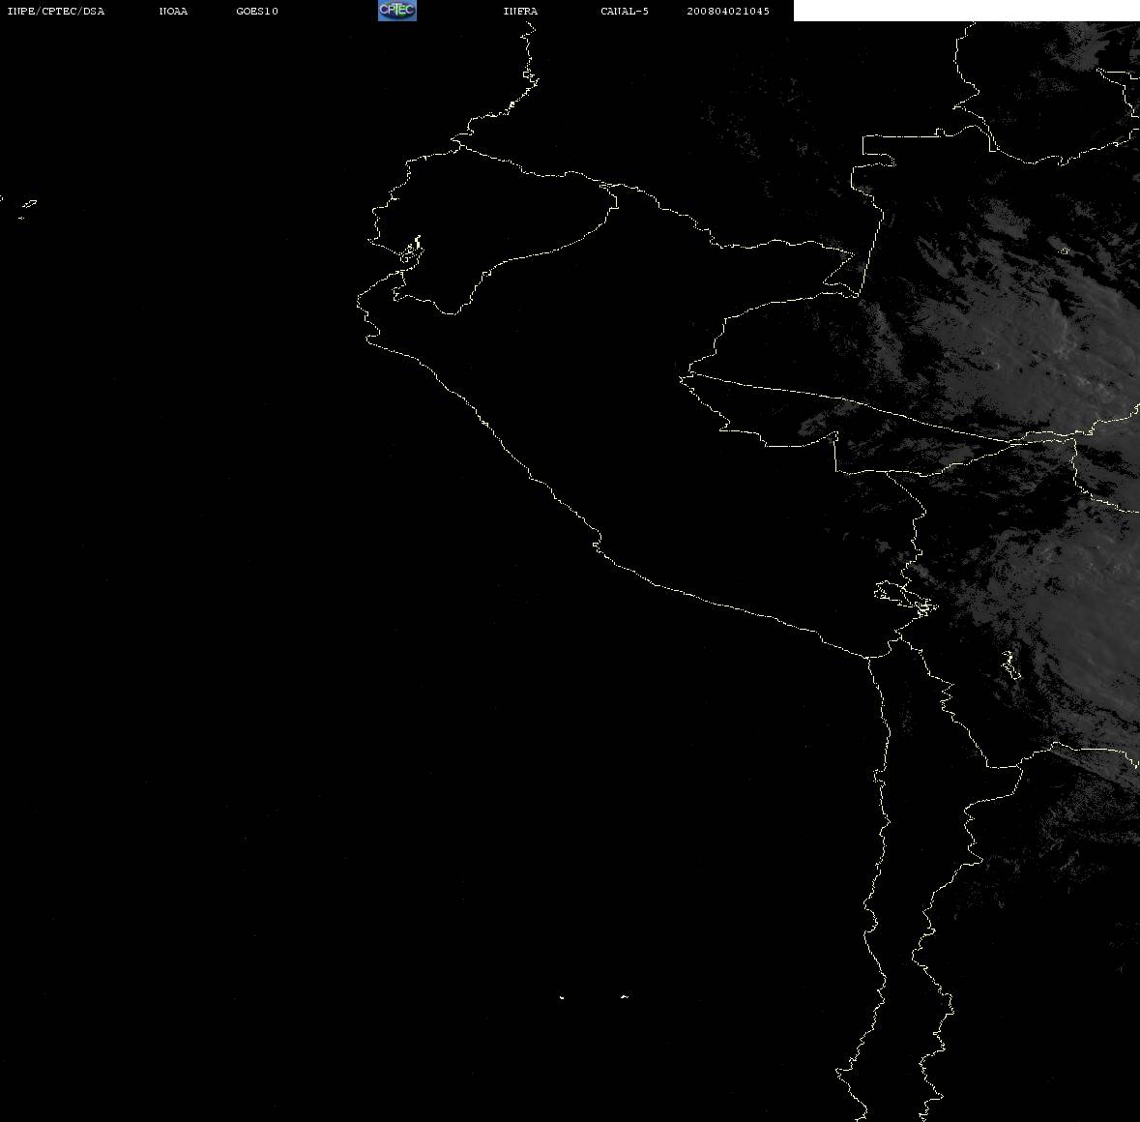Select the 'NOAA' header label
This screenshot has height=1122, width=1140.
coord(173,11)
